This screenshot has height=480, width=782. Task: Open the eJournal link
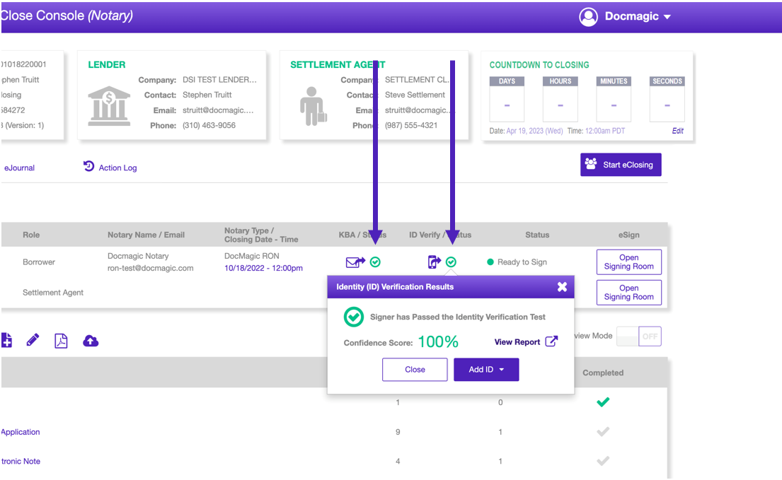click(x=19, y=168)
